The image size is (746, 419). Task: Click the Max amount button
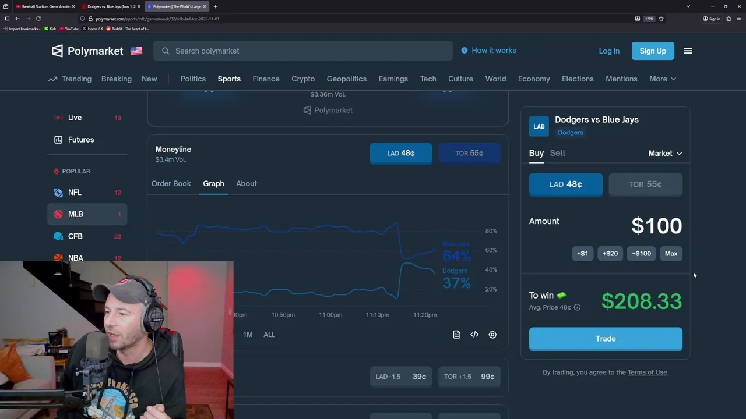(x=671, y=253)
